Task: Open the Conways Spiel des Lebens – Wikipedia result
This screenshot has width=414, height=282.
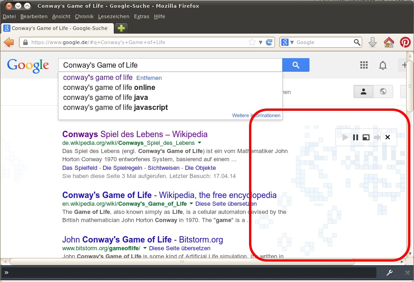Action: click(x=135, y=134)
